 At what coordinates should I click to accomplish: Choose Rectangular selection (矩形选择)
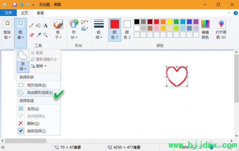[39, 85]
